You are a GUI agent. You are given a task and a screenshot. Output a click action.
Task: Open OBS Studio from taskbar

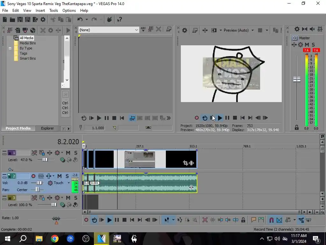coord(86,239)
